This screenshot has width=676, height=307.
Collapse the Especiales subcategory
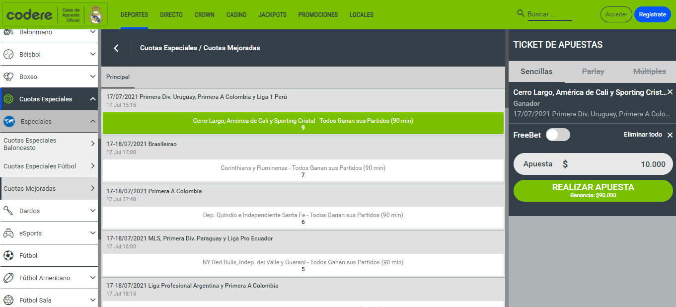93,122
